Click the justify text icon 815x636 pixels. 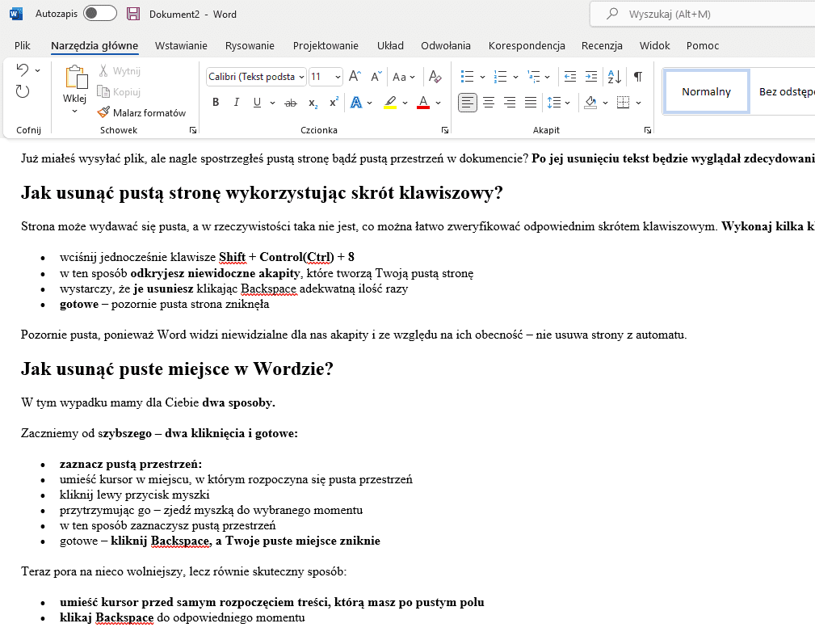(x=530, y=102)
